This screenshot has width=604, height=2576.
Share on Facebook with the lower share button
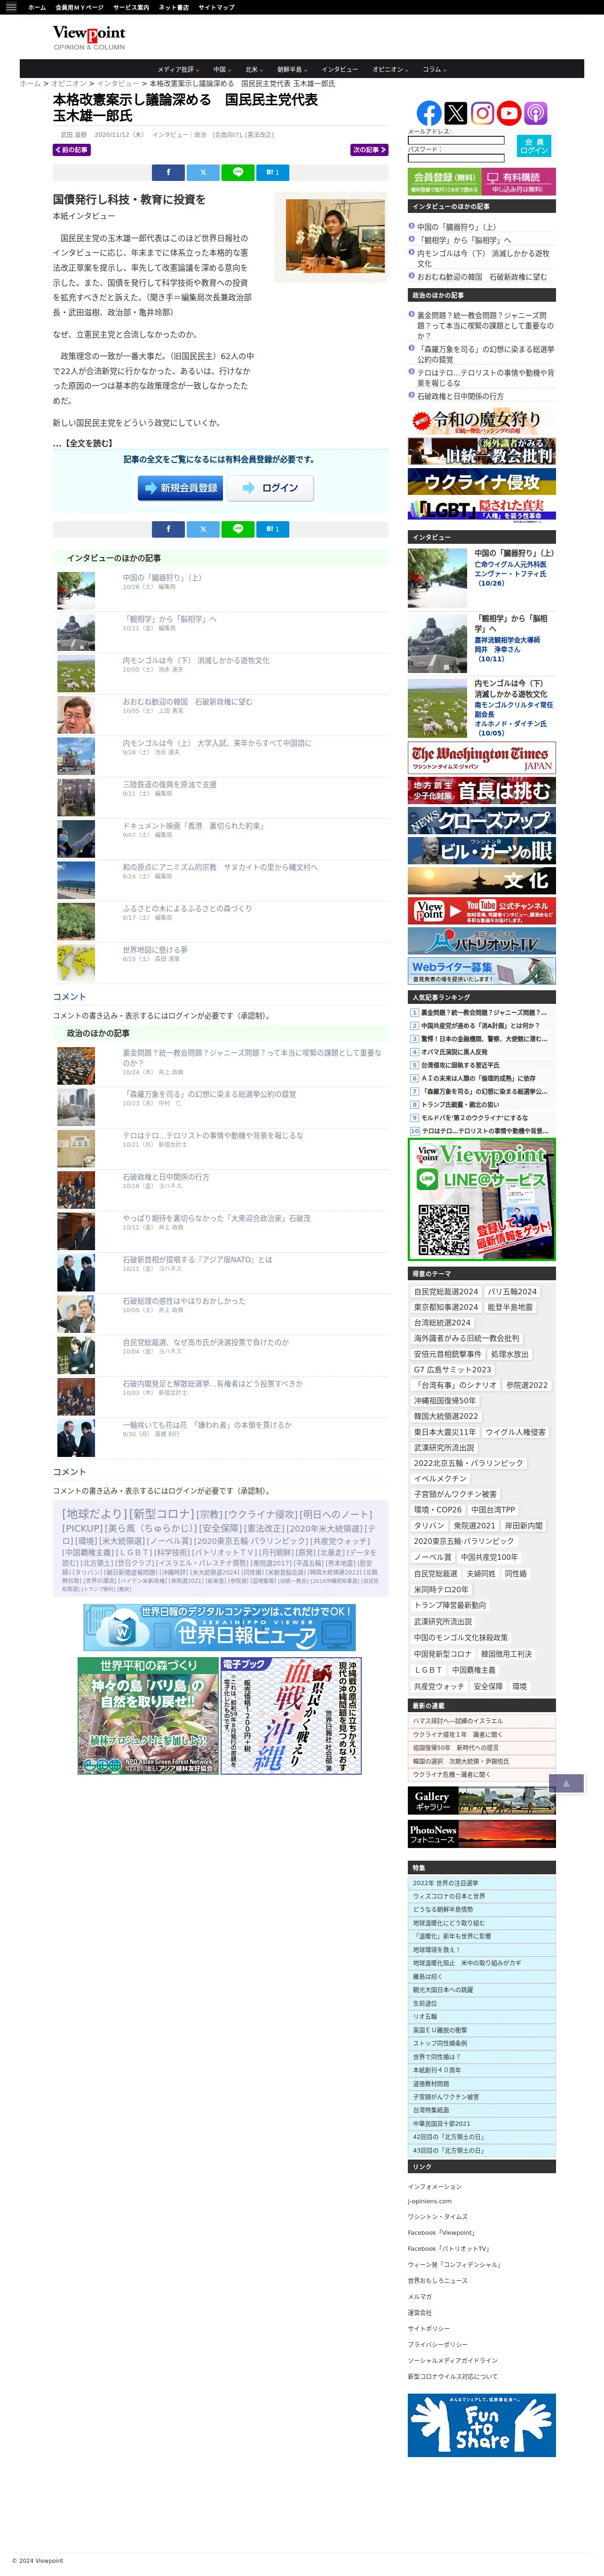168,529
